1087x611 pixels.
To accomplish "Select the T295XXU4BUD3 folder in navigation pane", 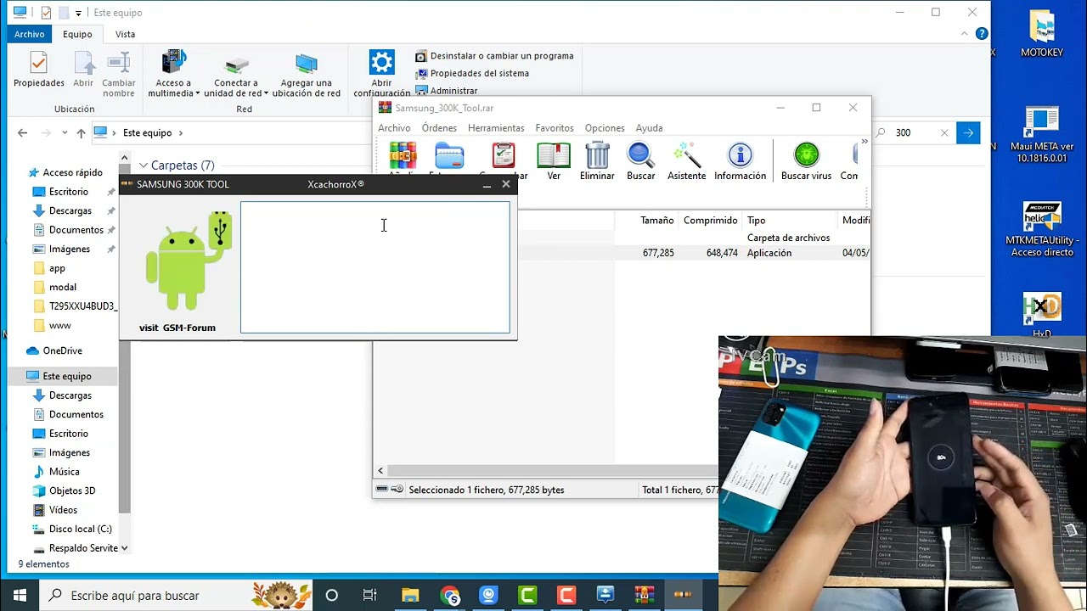I will tap(82, 306).
